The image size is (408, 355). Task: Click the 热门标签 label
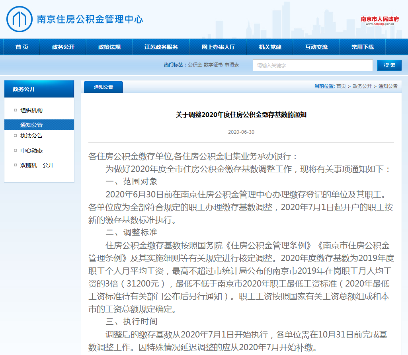coord(175,65)
